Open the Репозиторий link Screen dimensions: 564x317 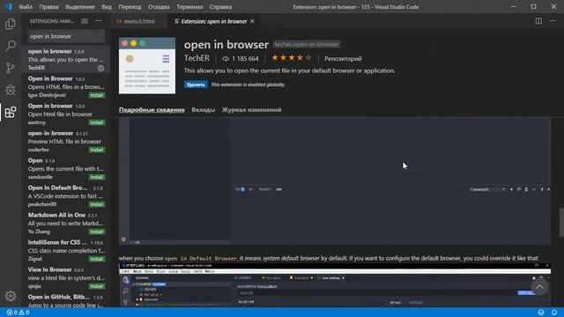click(x=343, y=59)
